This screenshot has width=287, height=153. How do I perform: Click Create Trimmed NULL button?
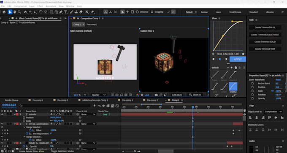pyautogui.click(x=265, y=27)
